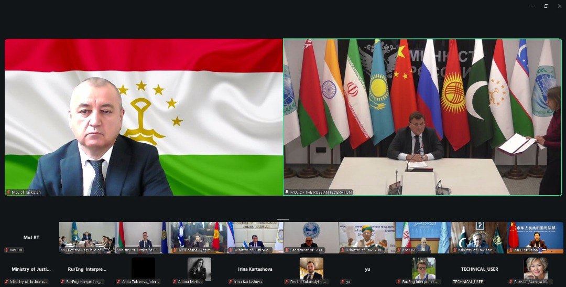
Task: Click the large 'Ministry of Justi...' participant name
Action: click(31, 269)
